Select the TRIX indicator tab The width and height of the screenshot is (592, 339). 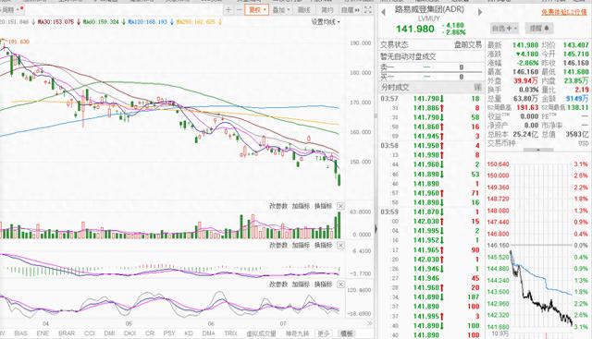click(x=230, y=333)
